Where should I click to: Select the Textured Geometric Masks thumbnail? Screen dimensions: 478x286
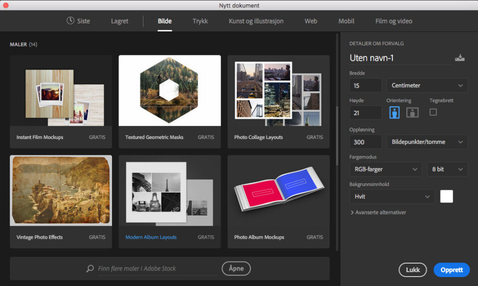(x=169, y=91)
